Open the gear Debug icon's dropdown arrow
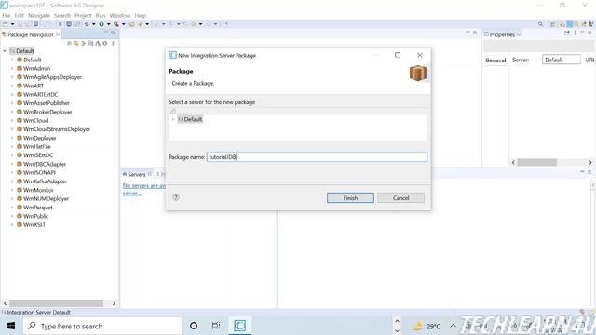Viewport: 596px width, 335px height. [x=94, y=24]
